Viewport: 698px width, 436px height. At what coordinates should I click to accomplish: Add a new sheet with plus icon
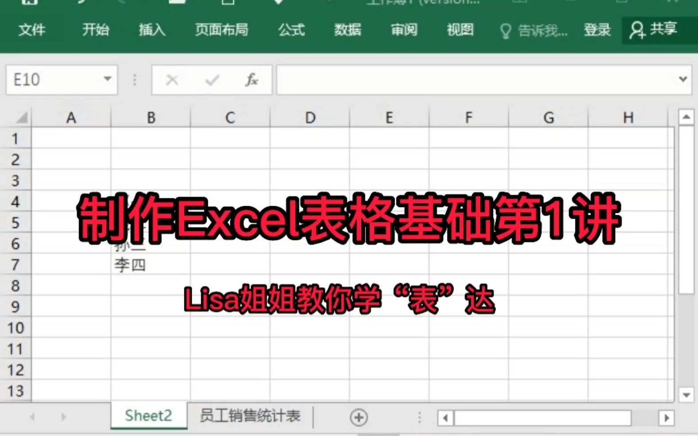tap(359, 417)
